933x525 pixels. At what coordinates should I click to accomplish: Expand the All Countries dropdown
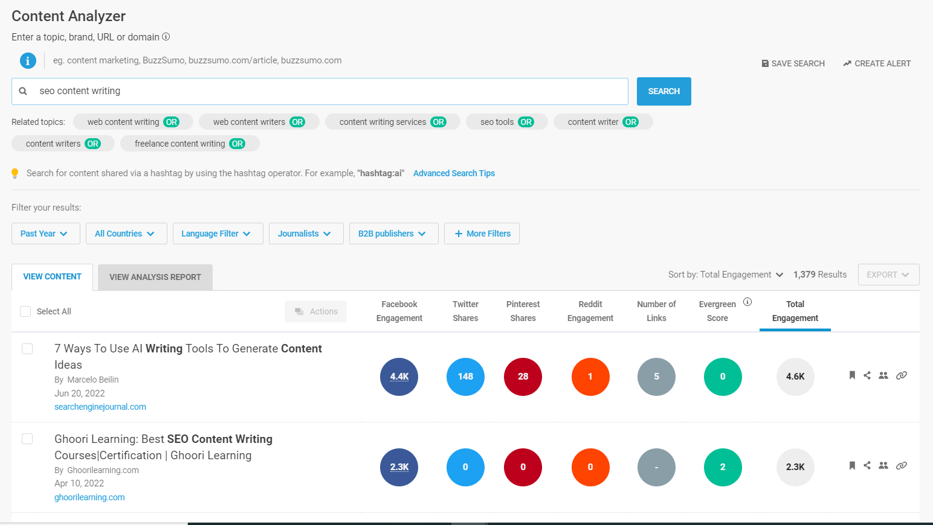[126, 234]
